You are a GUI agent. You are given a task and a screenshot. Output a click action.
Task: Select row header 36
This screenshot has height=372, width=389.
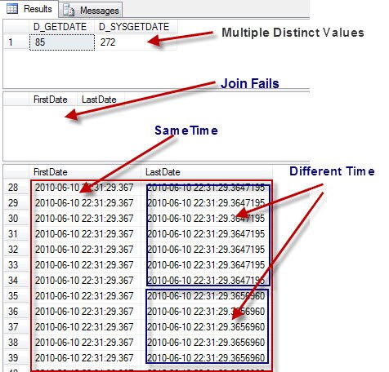coord(16,312)
